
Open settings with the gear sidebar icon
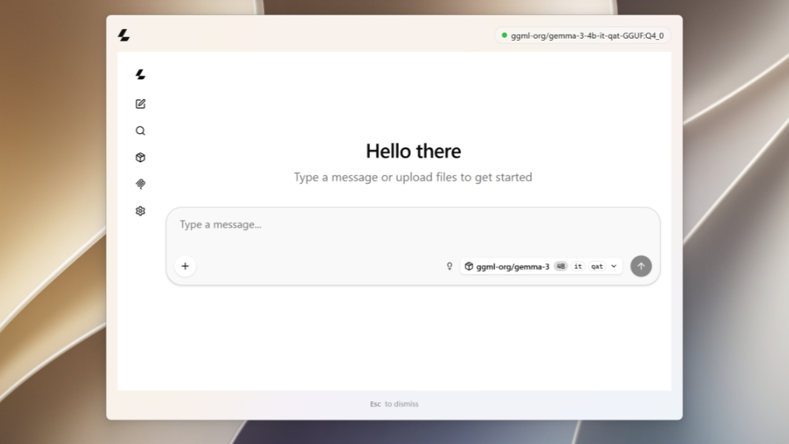click(141, 211)
